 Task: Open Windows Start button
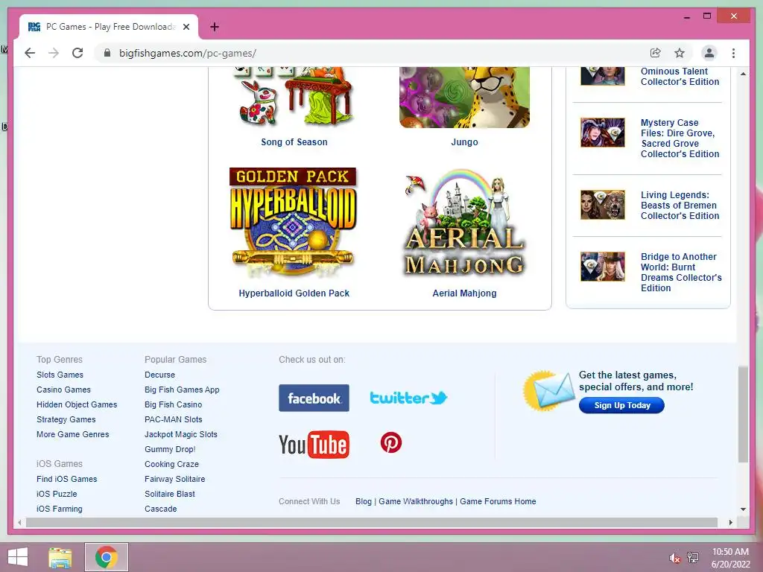click(x=18, y=557)
